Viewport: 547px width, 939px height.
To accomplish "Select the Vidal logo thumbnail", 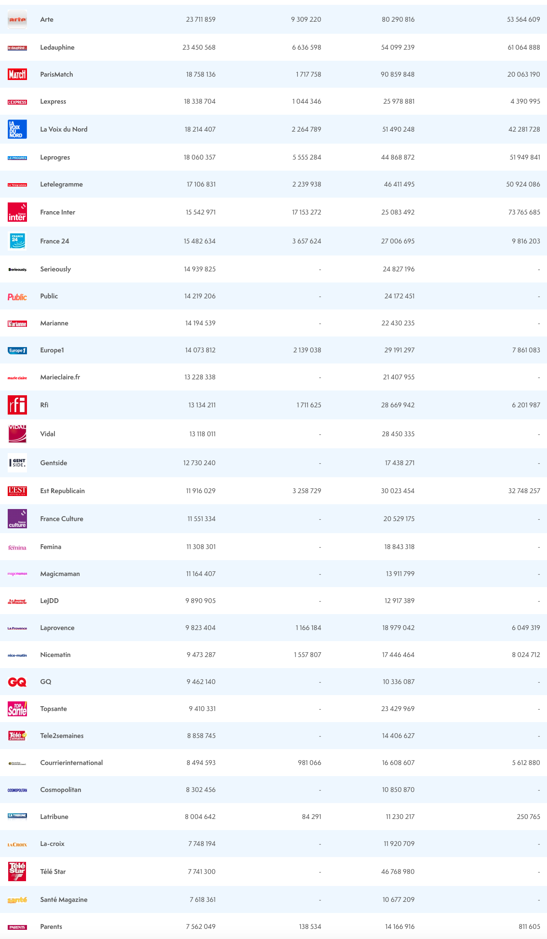I will tap(17, 434).
